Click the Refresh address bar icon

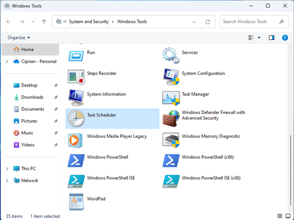click(x=207, y=22)
